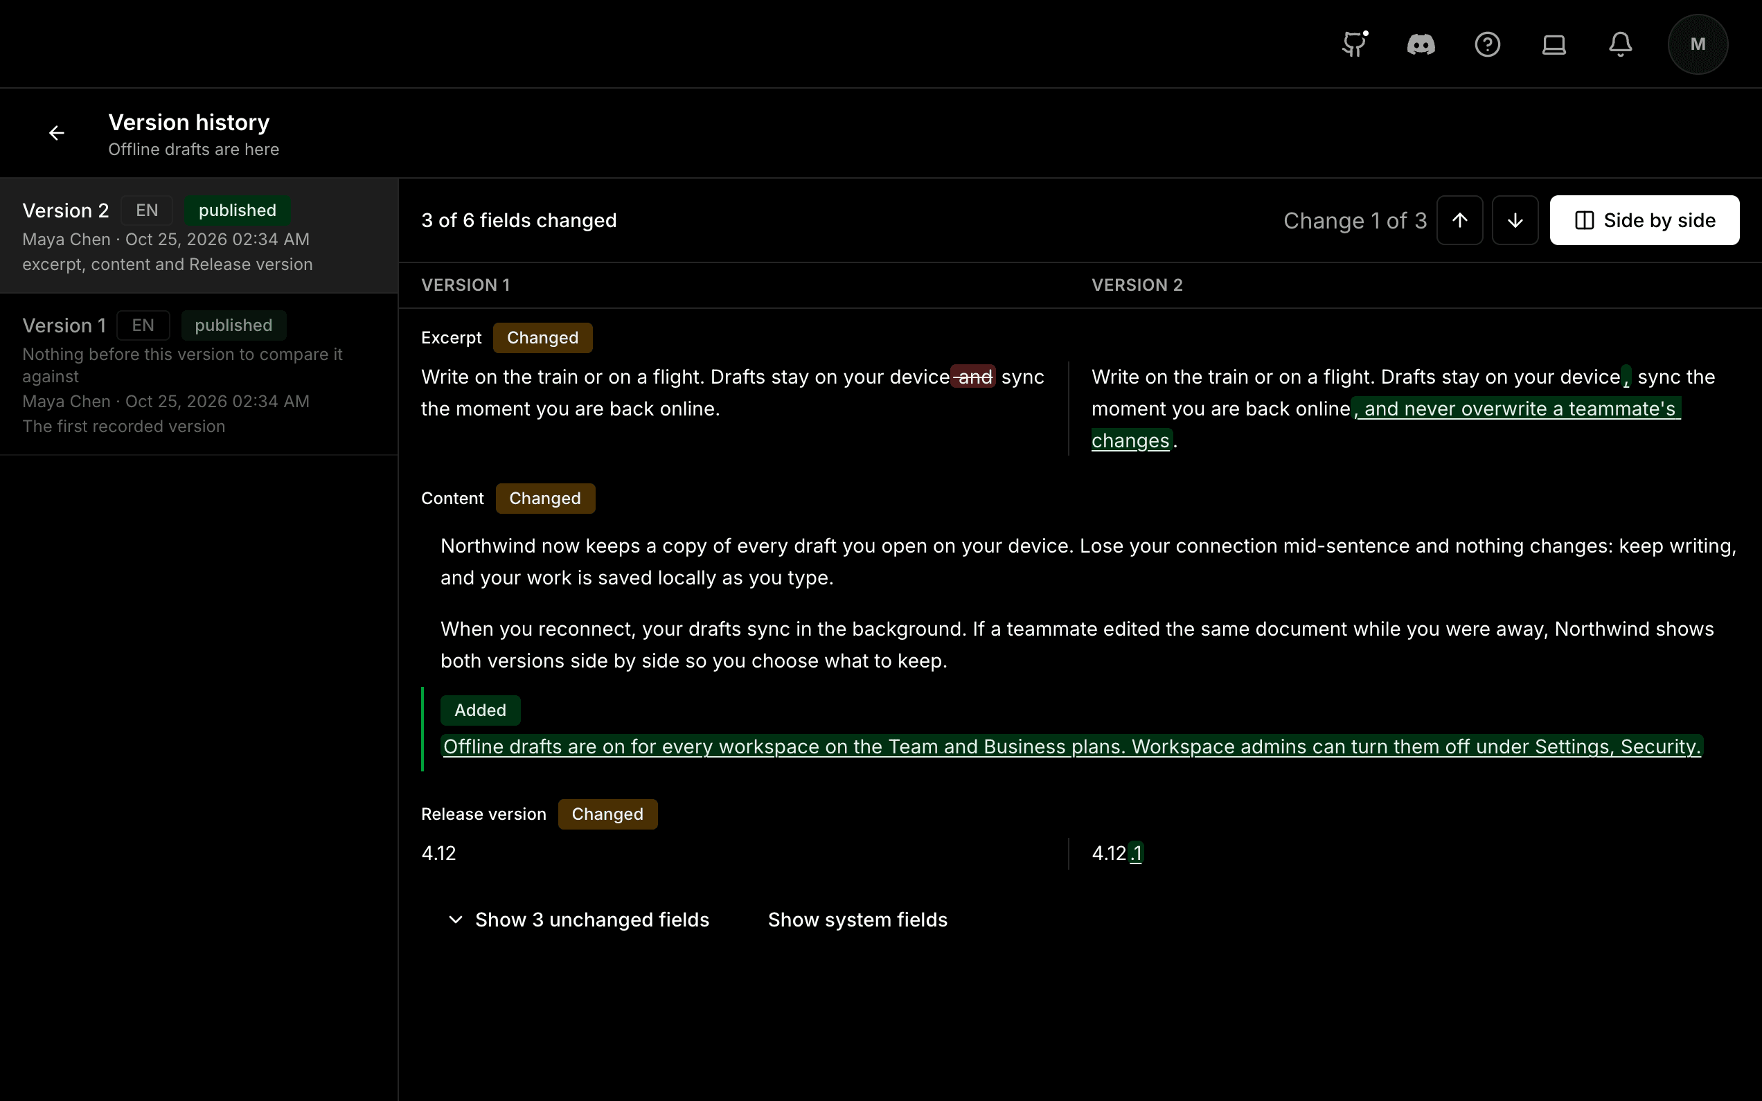Click the added 'Offline drafts are on' sentence
Viewport: 1762px width, 1101px height.
click(x=1071, y=746)
